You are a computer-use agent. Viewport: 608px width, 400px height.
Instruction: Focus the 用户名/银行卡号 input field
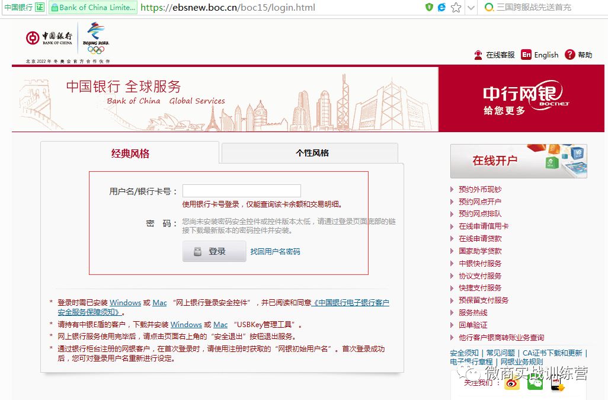point(242,191)
